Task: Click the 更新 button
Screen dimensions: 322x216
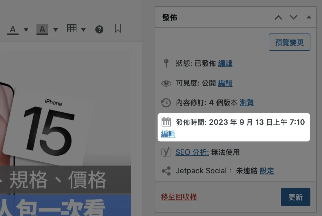Action: click(296, 197)
